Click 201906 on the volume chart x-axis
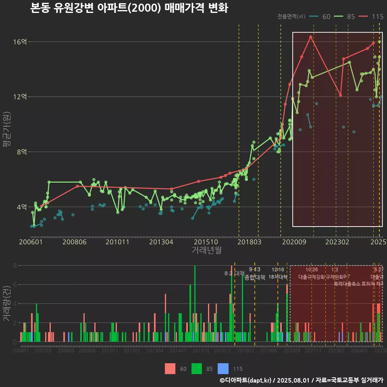The height and width of the screenshot is (387, 387). click(268, 350)
